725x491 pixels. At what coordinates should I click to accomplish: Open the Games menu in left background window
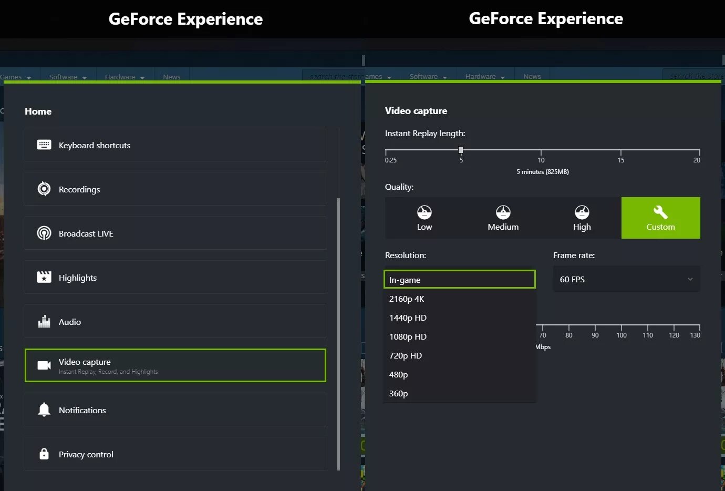tap(16, 77)
